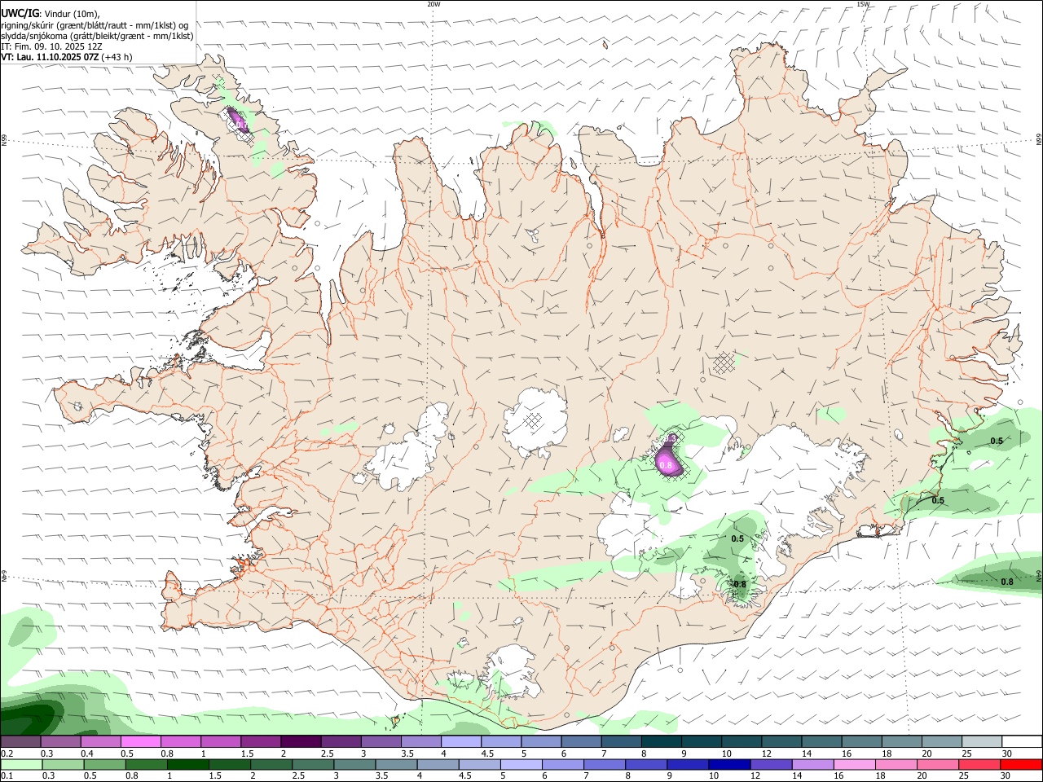This screenshot has height=782, width=1043.
Task: Select the 'slydda/snjókoma' legend description line
Action: coord(97,36)
